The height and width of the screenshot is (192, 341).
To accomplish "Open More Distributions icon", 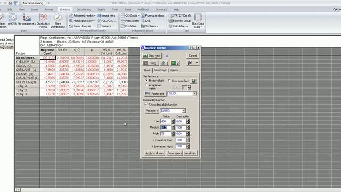I will click(58, 21).
